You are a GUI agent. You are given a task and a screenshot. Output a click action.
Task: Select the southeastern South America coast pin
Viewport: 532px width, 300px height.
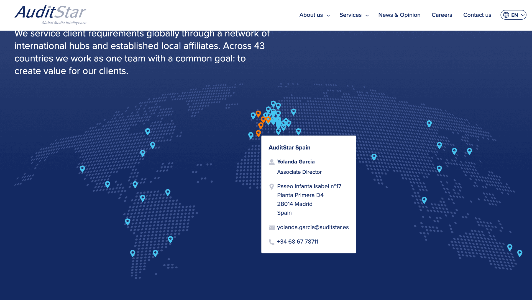(x=155, y=253)
